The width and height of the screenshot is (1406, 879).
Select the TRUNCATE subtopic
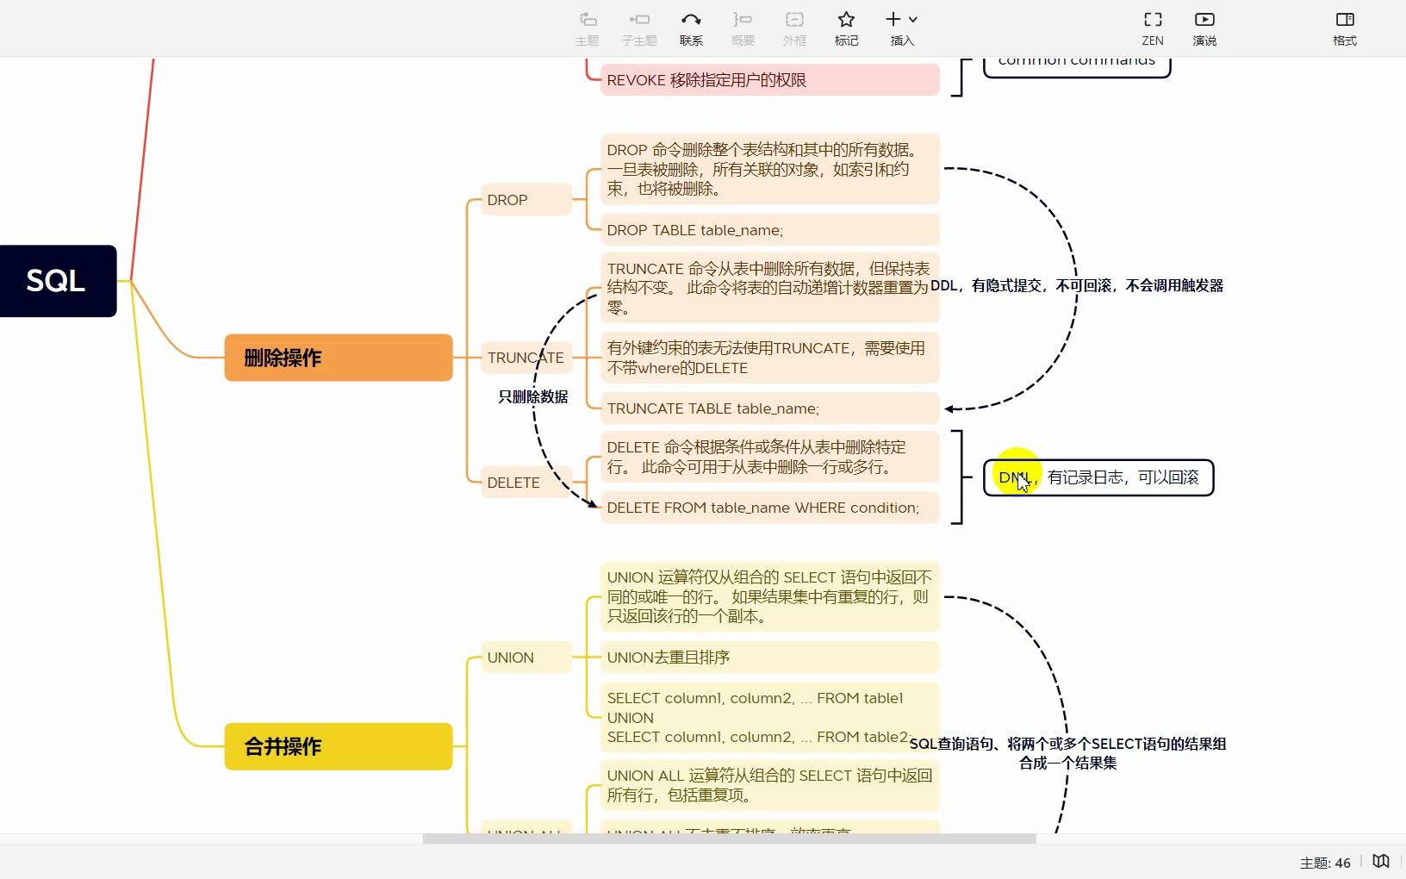pos(526,358)
